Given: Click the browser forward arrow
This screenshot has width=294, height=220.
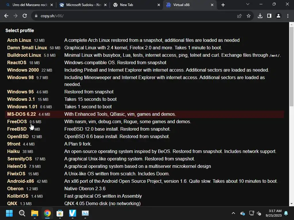Looking at the screenshot, I should [16, 16].
